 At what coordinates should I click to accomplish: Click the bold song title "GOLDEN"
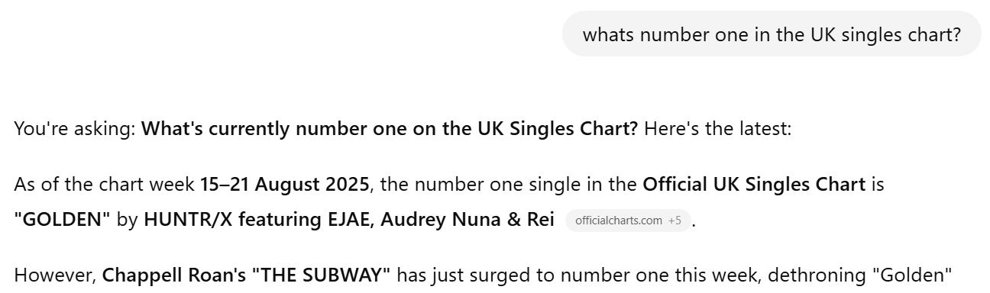click(x=63, y=220)
